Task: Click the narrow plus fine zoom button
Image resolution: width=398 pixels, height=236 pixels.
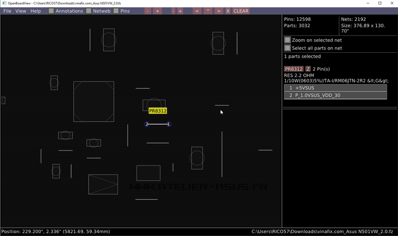Action: coord(180,11)
